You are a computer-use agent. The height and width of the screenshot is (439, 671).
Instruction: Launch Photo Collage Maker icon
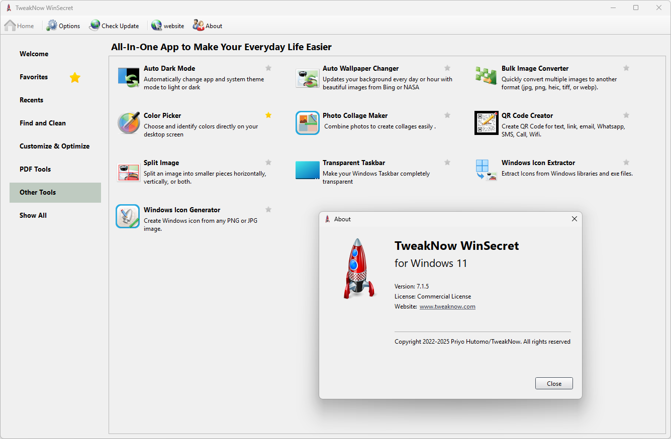[308, 123]
